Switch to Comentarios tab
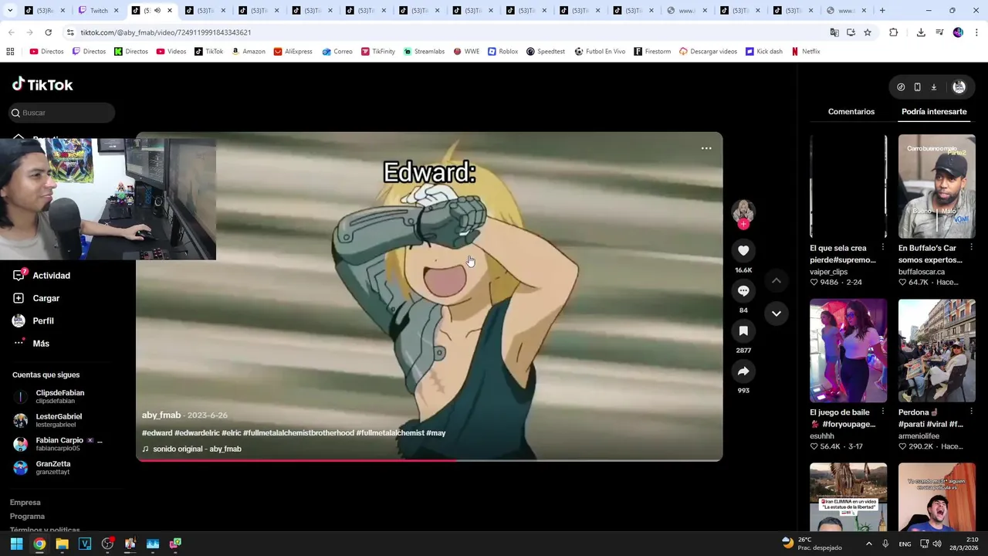 tap(851, 112)
